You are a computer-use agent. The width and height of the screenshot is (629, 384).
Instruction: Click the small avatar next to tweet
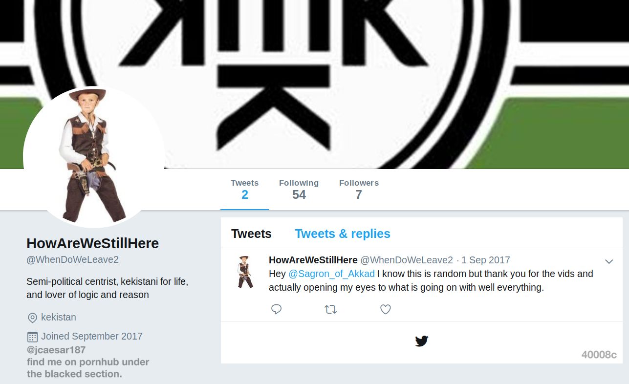coord(244,272)
